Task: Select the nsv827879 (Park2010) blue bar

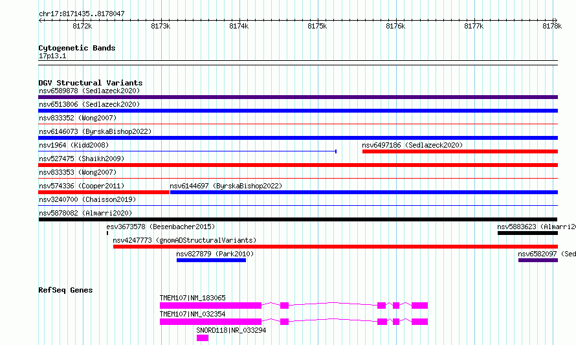Action: 211,260
